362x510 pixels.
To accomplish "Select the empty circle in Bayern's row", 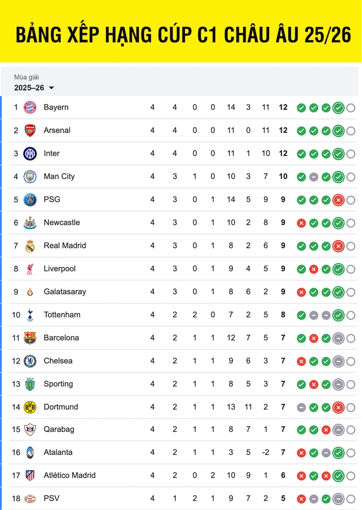I will pyautogui.click(x=351, y=108).
